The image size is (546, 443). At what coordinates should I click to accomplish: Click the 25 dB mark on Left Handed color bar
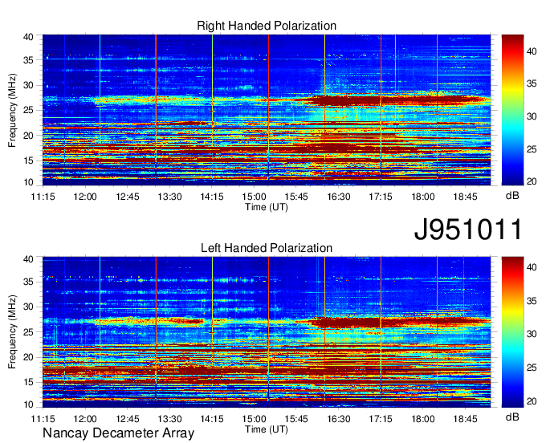point(532,368)
